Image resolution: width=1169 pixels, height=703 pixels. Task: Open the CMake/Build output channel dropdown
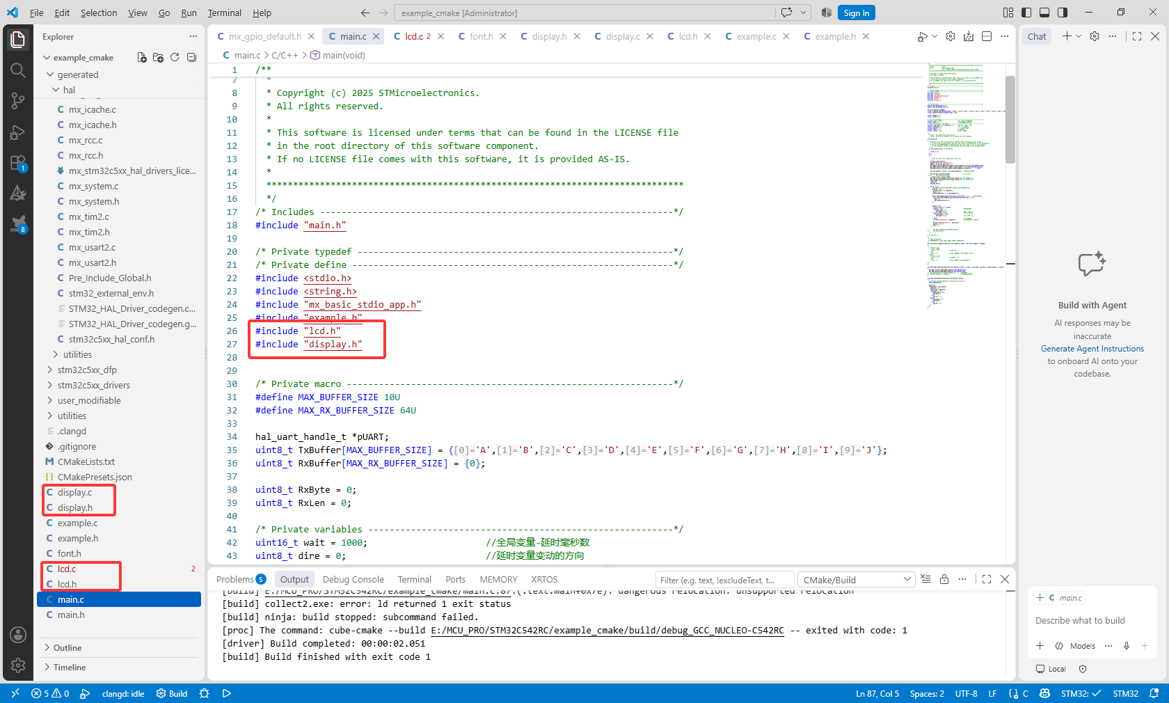tap(856, 580)
